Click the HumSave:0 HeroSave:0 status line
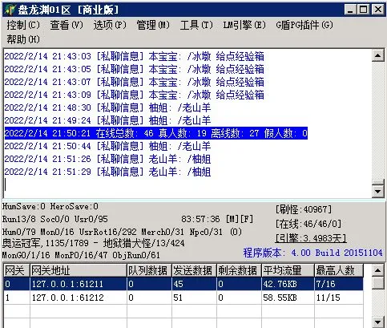 50,206
